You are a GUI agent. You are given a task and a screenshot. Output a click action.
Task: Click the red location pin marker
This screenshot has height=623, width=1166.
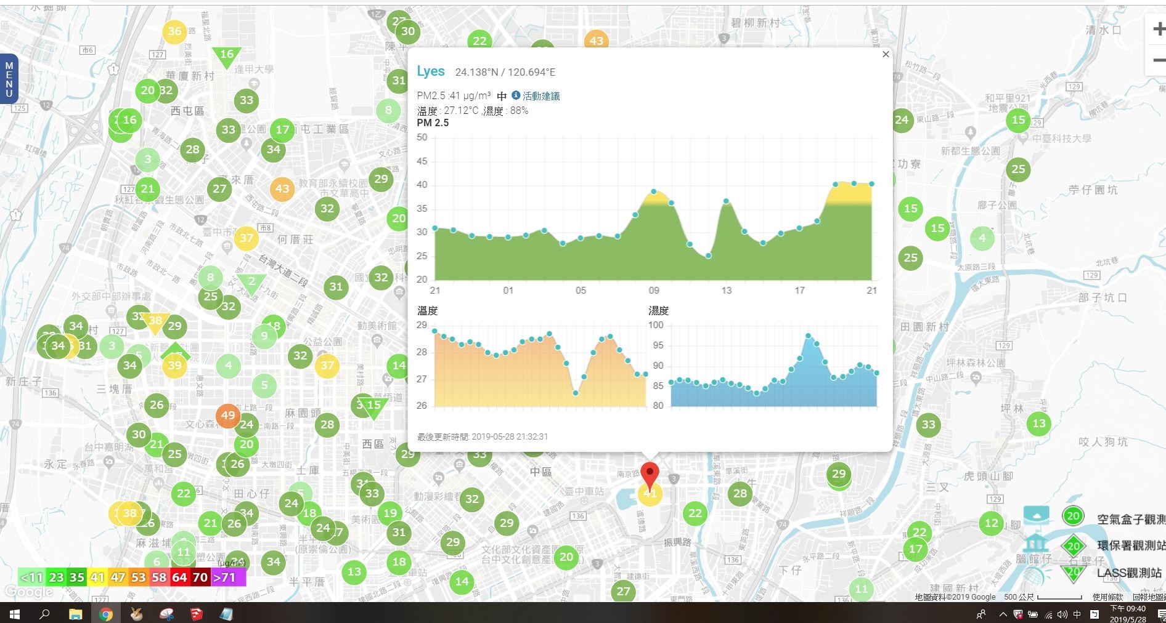pos(650,474)
